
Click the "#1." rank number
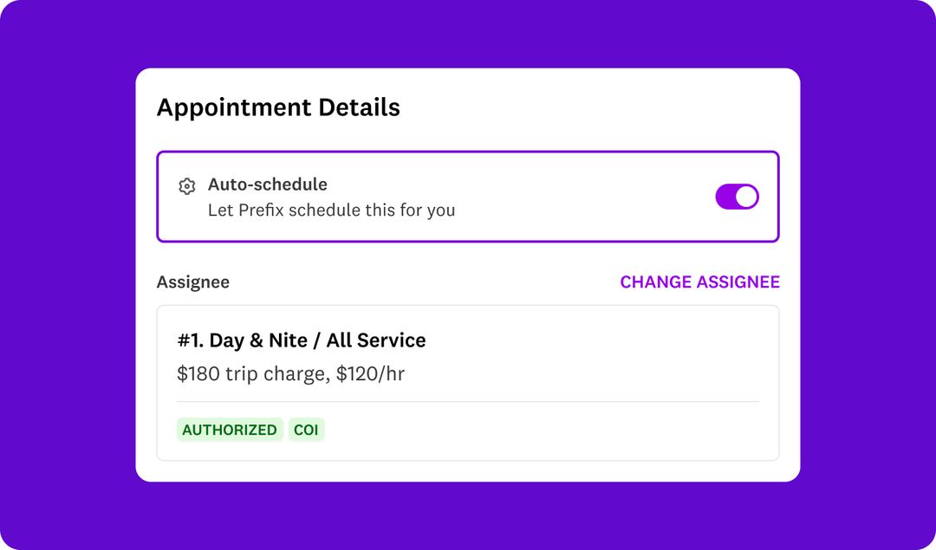coord(190,340)
